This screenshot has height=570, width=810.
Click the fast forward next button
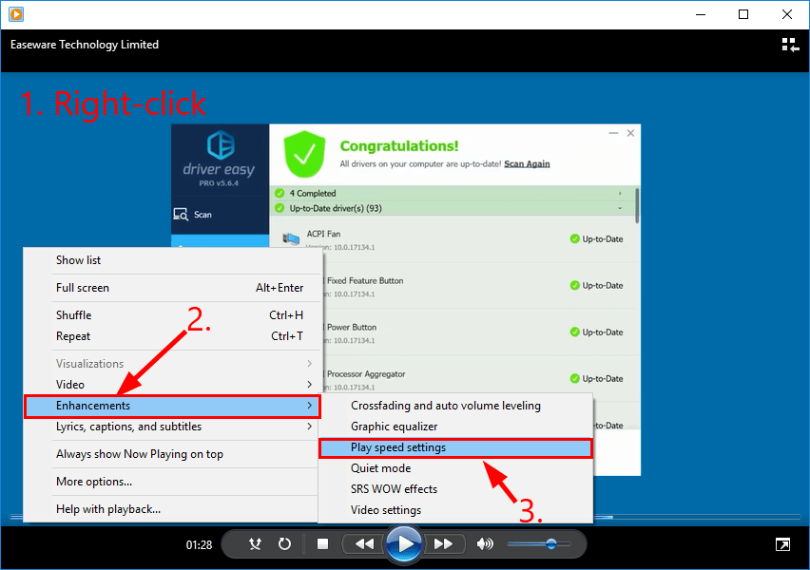pyautogui.click(x=444, y=543)
